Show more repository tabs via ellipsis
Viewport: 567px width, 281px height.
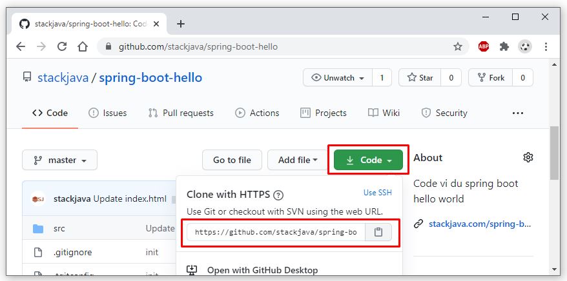[518, 113]
